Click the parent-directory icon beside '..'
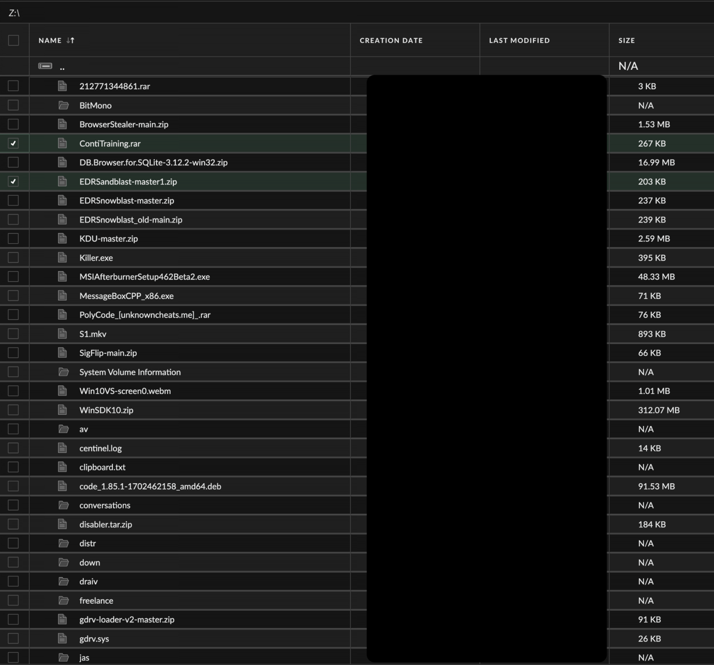 click(45, 66)
